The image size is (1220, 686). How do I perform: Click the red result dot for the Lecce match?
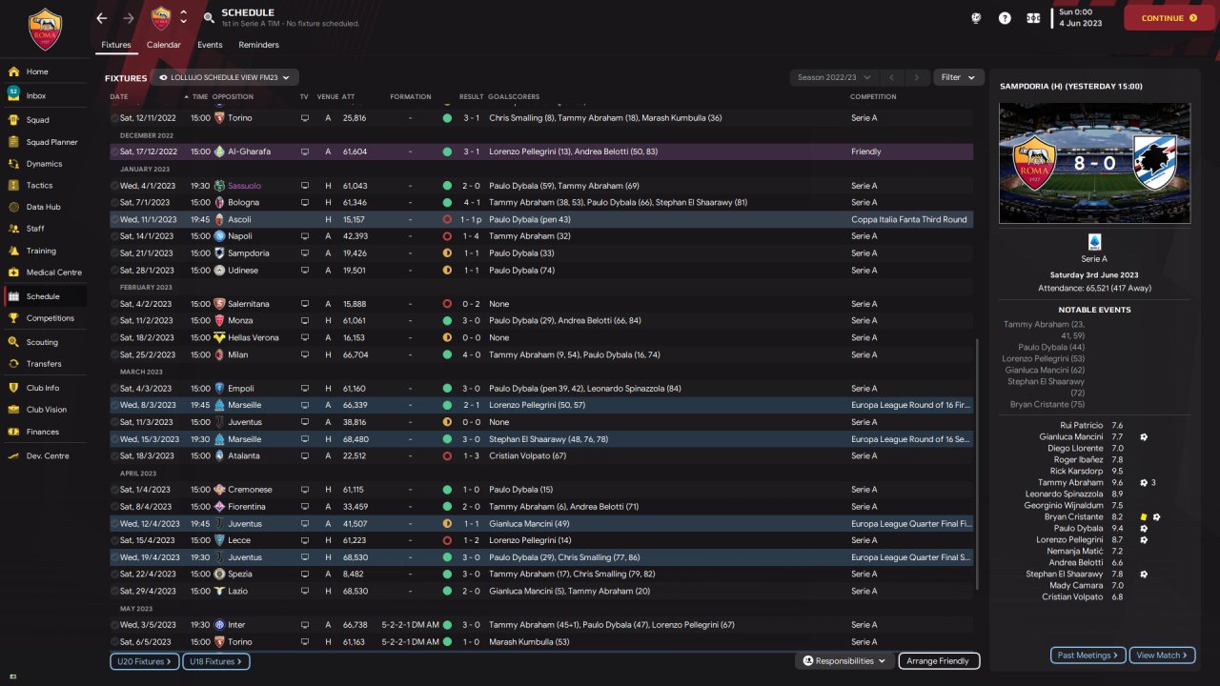click(x=447, y=540)
